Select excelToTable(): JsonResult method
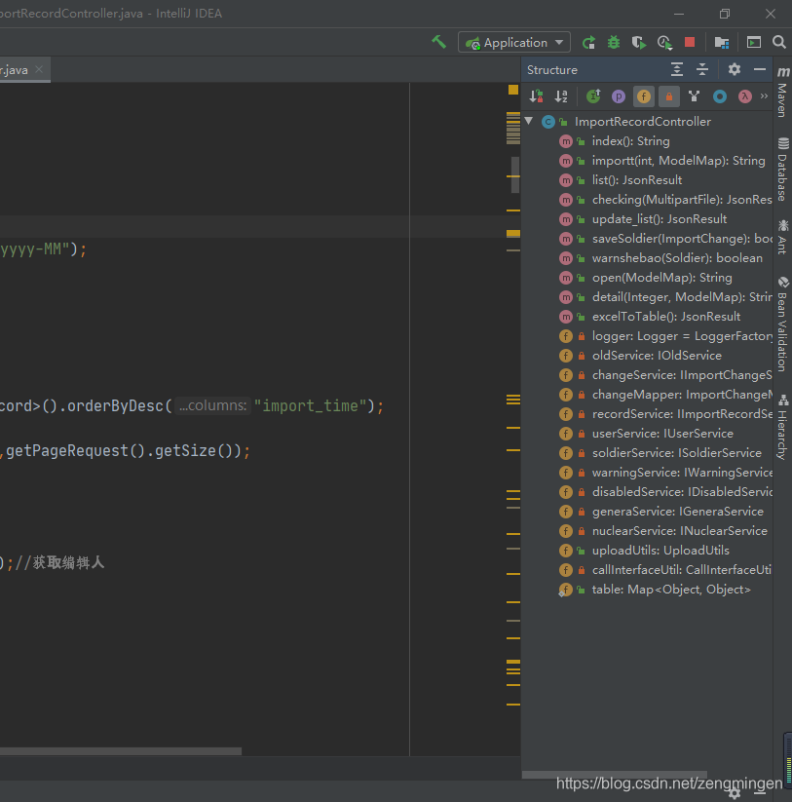Image resolution: width=792 pixels, height=802 pixels. click(x=665, y=317)
